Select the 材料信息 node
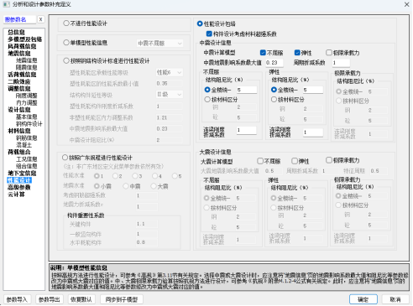Screen dimensions: 413x306 coord(19,131)
